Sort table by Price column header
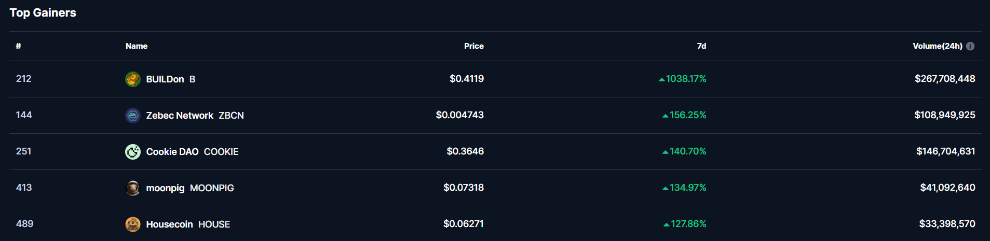The height and width of the screenshot is (241, 990). (x=474, y=46)
